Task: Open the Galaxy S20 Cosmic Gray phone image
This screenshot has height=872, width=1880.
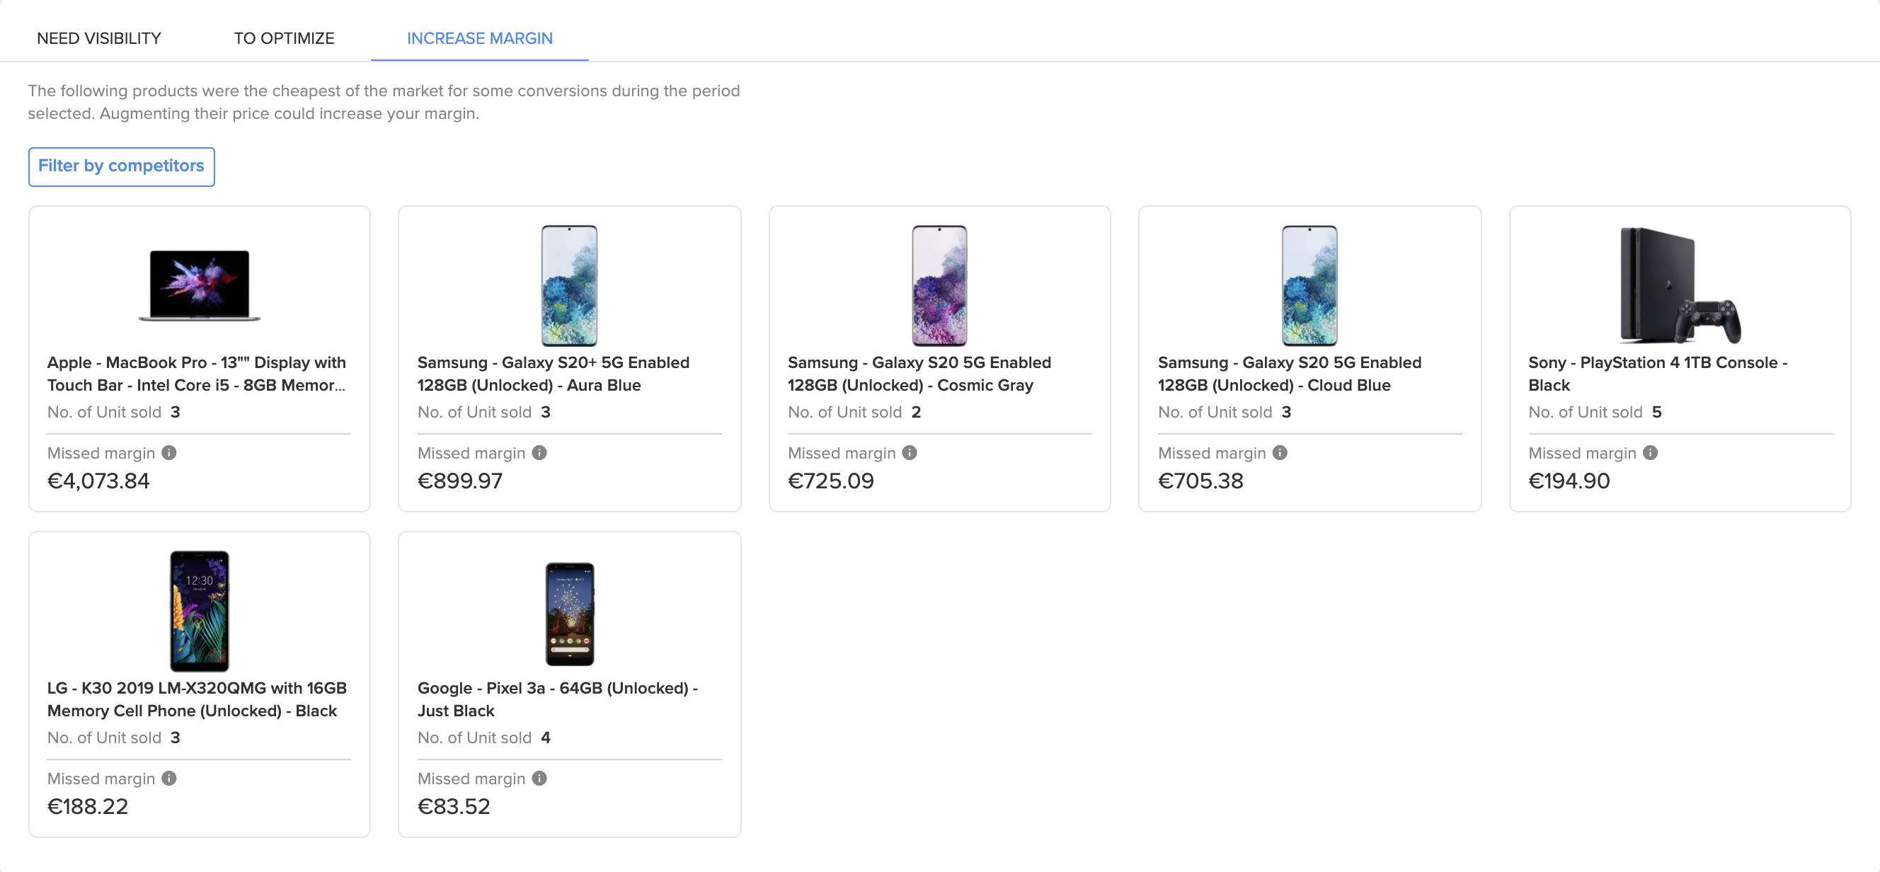Action: [939, 285]
